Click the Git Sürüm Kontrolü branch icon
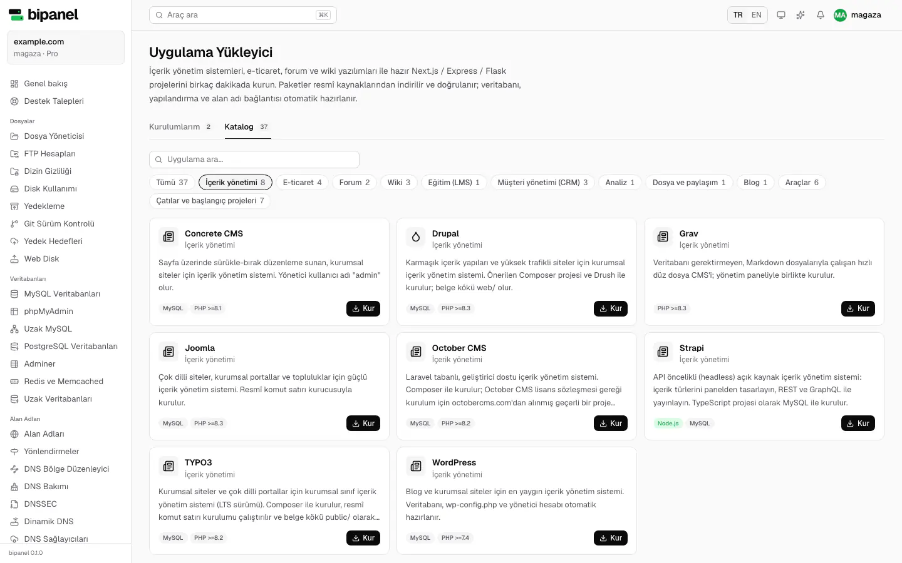Screen dimensions: 902x563 click(x=14, y=224)
